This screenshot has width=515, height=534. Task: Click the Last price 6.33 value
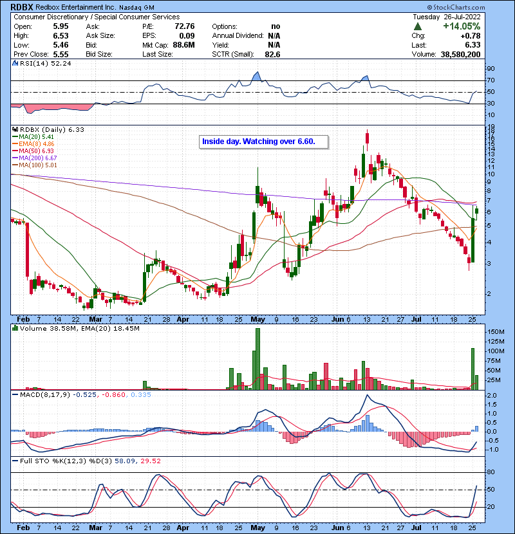tap(473, 45)
